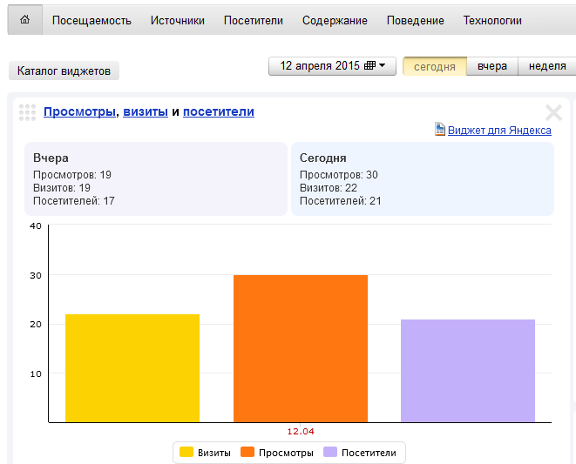Open the Поведение menu
This screenshot has width=576, height=464.
415,20
